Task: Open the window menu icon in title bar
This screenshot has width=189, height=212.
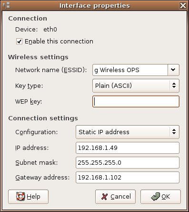Action: point(7,5)
